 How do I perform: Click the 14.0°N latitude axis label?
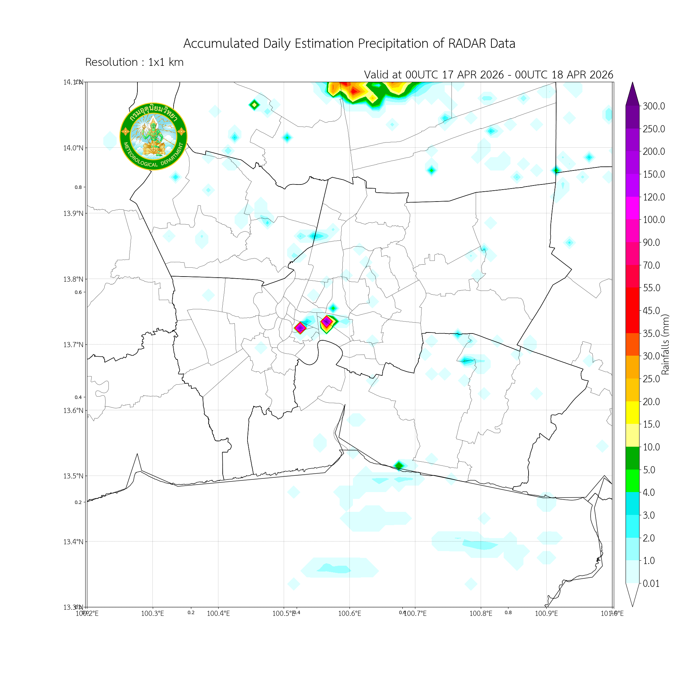(x=73, y=148)
